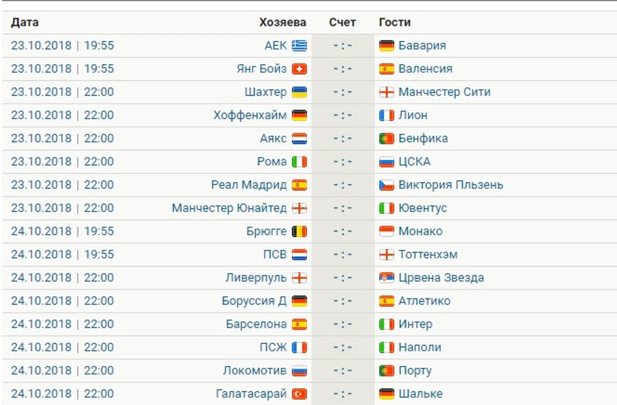This screenshot has height=405, width=617.
Task: Click the score of the ПСЖ–Наполи match
Action: coord(342,347)
